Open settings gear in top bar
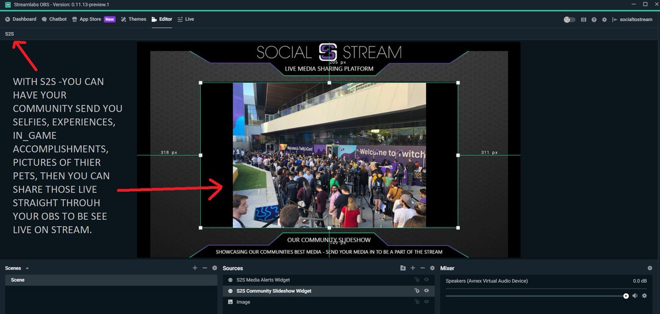Viewport: 660px width, 314px height. coord(604,20)
